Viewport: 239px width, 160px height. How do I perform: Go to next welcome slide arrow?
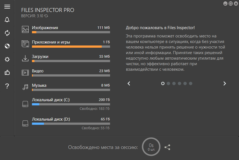225,83
